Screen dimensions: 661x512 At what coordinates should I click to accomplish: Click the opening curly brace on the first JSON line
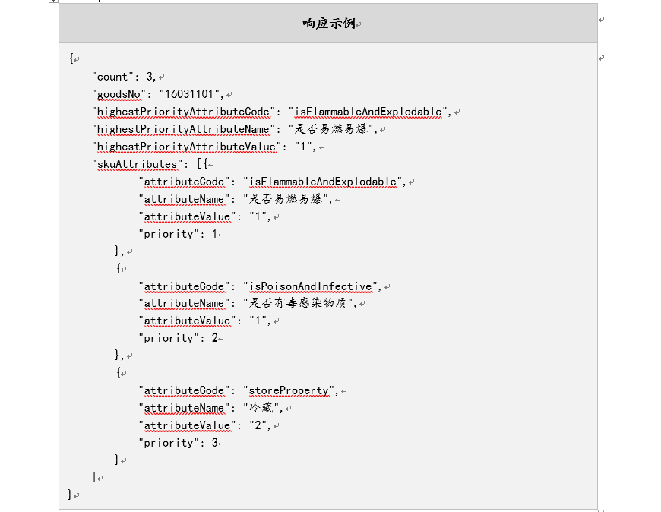pyautogui.click(x=71, y=59)
